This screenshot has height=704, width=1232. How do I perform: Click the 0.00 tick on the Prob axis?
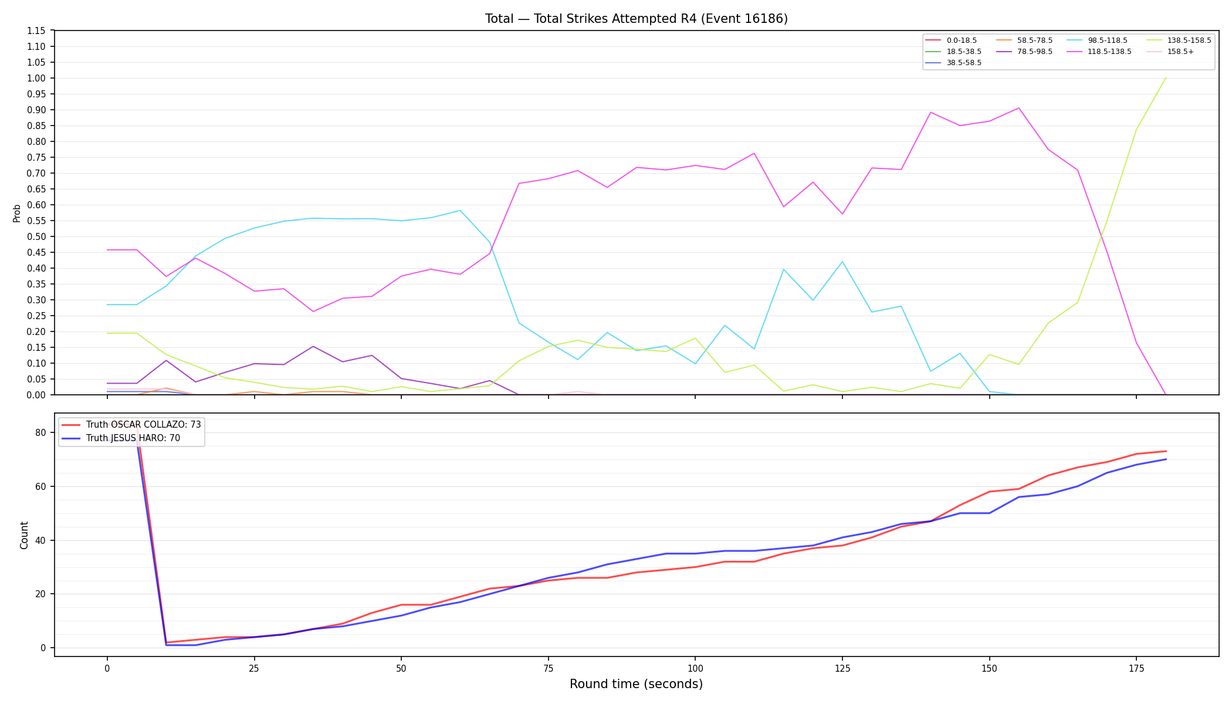coord(37,395)
